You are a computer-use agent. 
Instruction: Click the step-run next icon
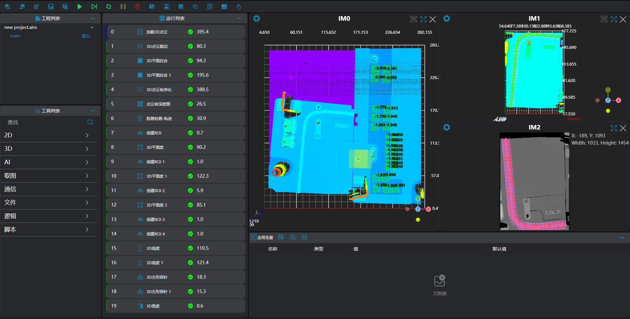[x=94, y=7]
